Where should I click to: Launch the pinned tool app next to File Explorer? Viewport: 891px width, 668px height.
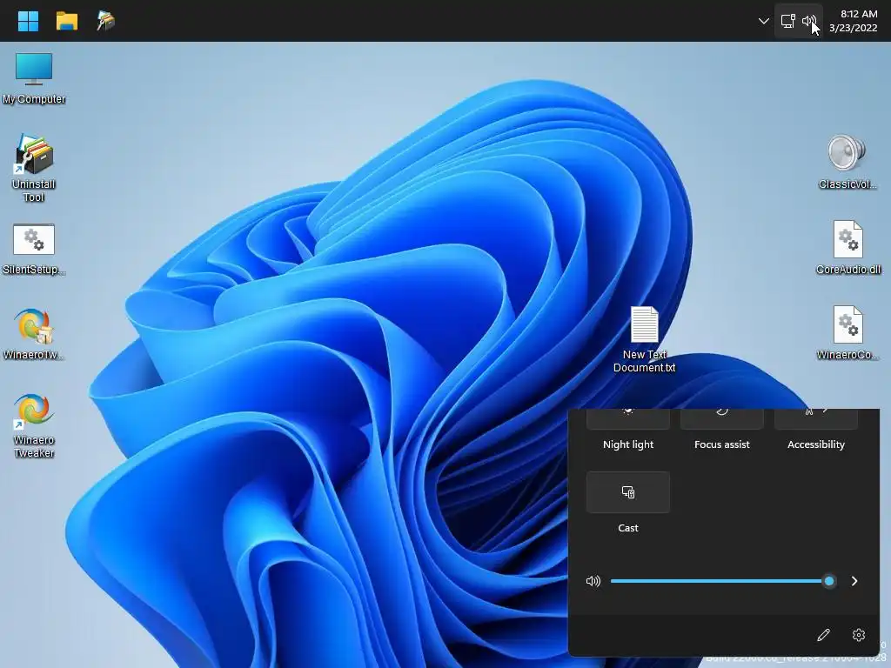click(x=105, y=21)
